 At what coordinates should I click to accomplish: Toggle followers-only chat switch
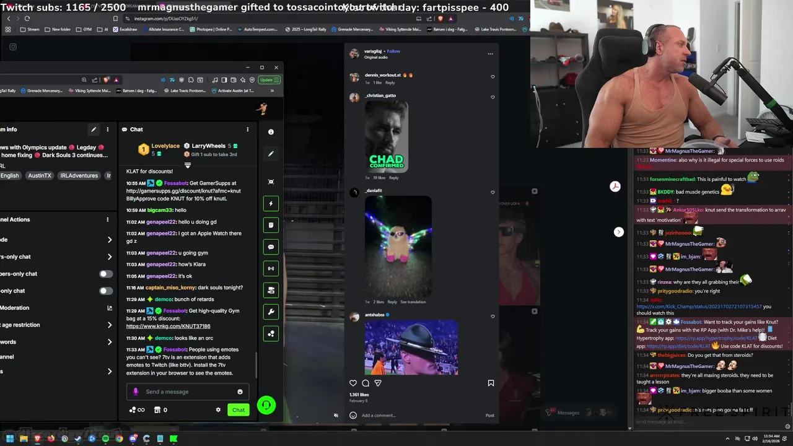click(106, 274)
